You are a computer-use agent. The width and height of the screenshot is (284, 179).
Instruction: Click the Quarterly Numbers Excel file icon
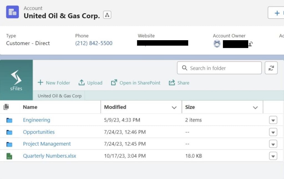point(9,156)
